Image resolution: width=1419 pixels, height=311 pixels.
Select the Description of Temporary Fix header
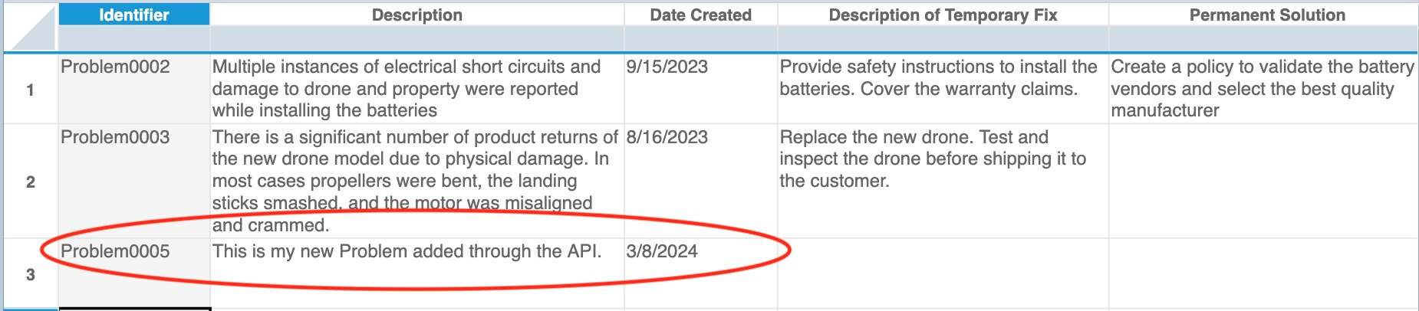(x=943, y=15)
